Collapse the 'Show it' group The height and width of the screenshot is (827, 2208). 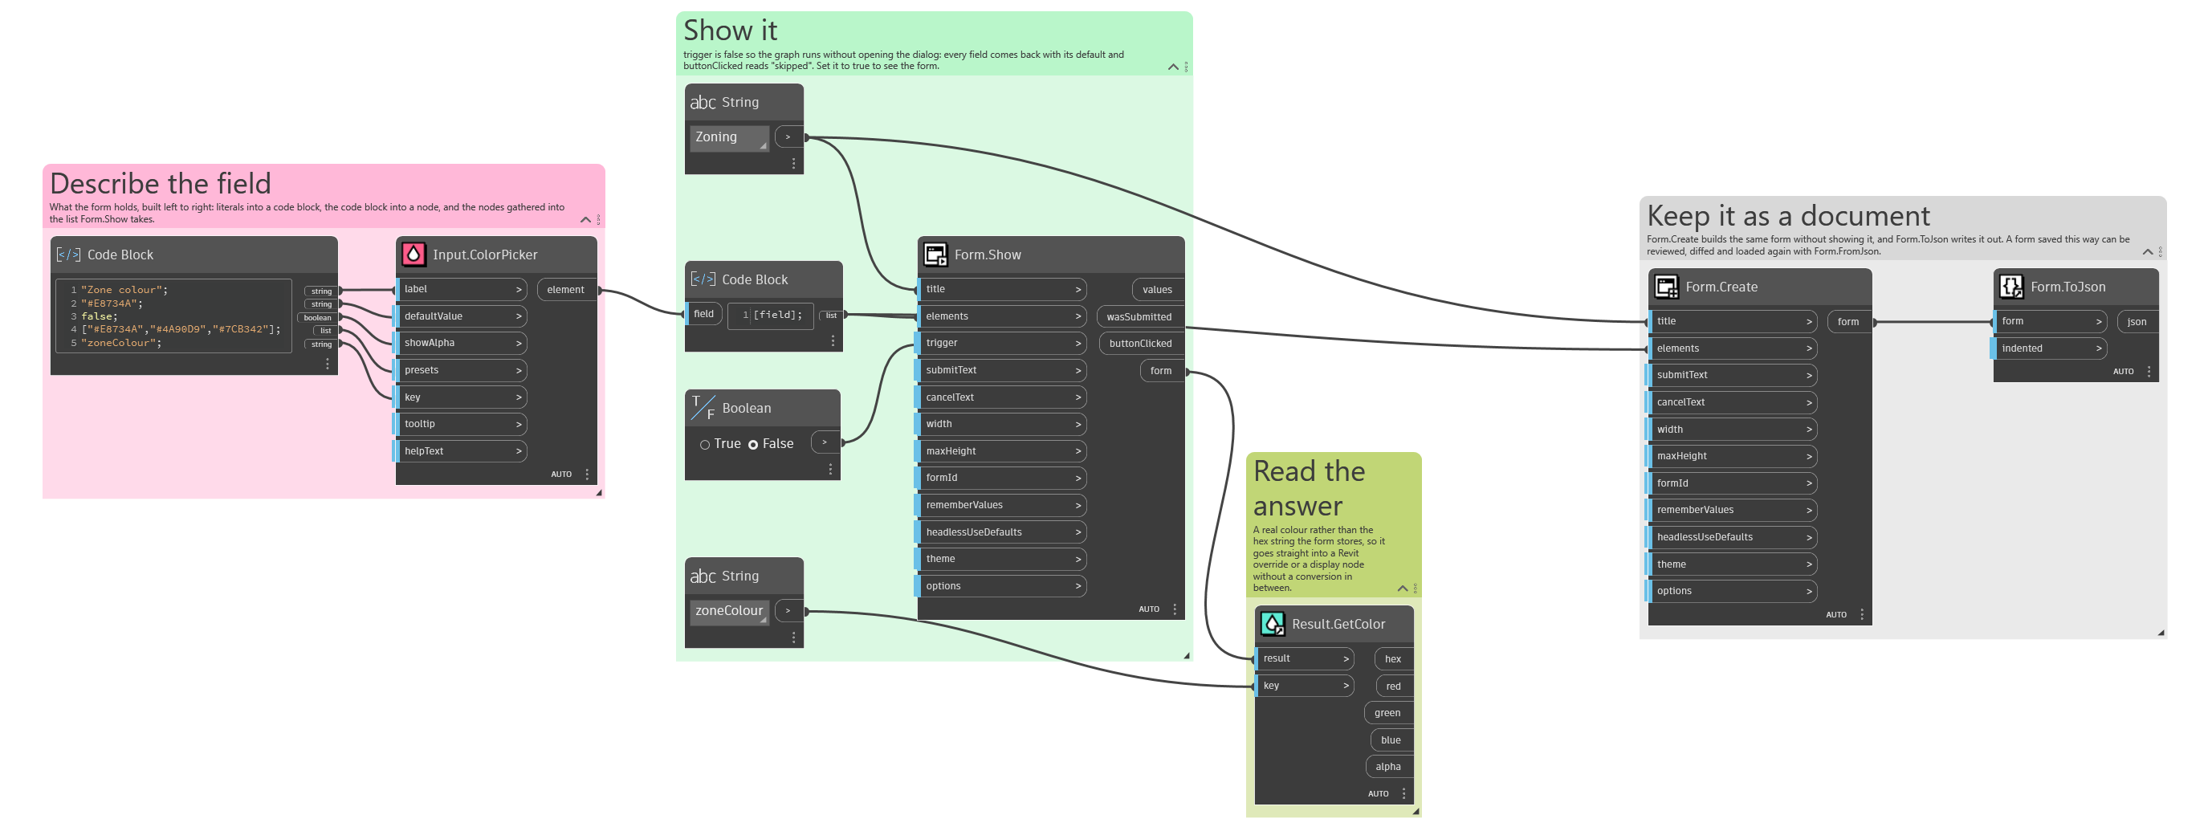point(1173,67)
